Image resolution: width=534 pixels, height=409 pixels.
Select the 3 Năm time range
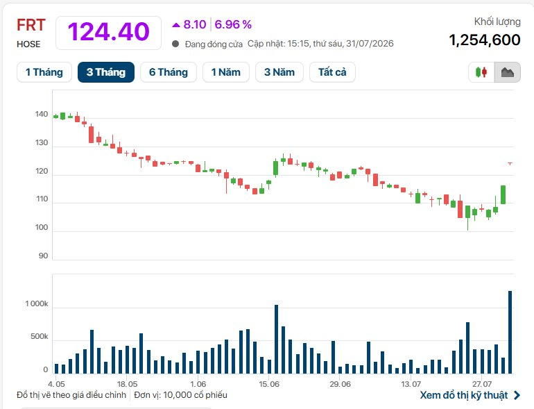[x=279, y=72]
